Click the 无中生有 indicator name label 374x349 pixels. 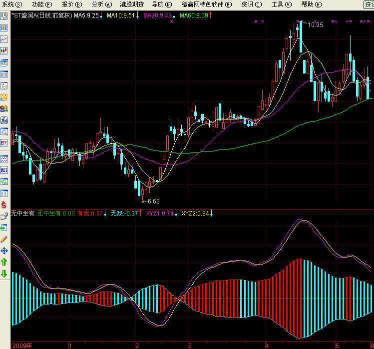(x=22, y=213)
